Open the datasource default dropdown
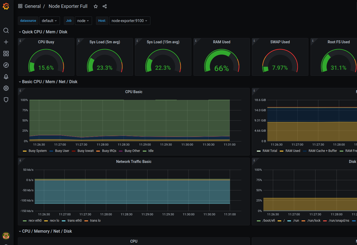The image size is (357, 245). pos(50,21)
